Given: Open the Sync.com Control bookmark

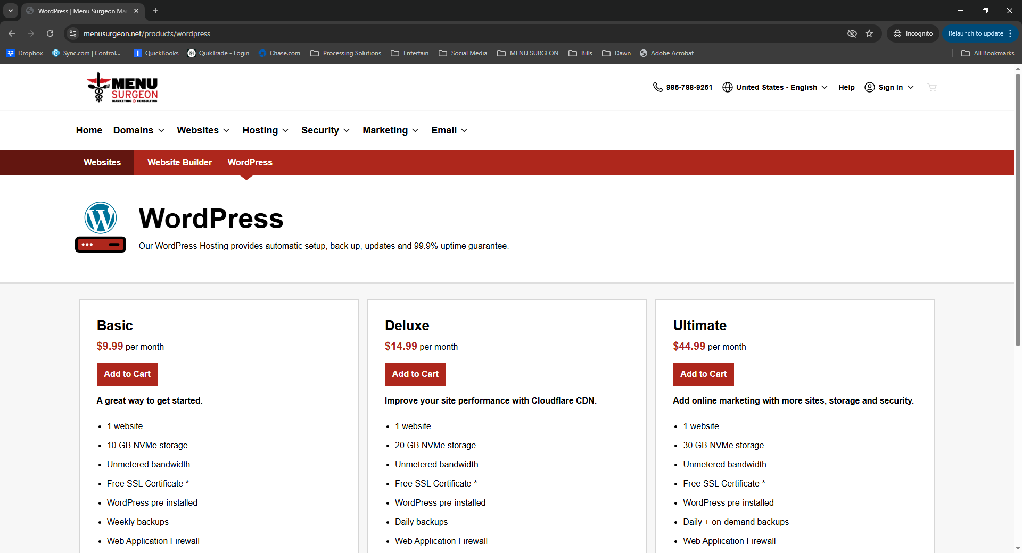Looking at the screenshot, I should (86, 53).
